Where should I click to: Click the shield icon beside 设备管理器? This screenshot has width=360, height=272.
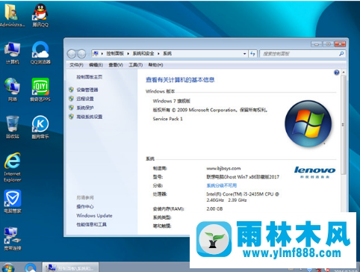(71, 90)
